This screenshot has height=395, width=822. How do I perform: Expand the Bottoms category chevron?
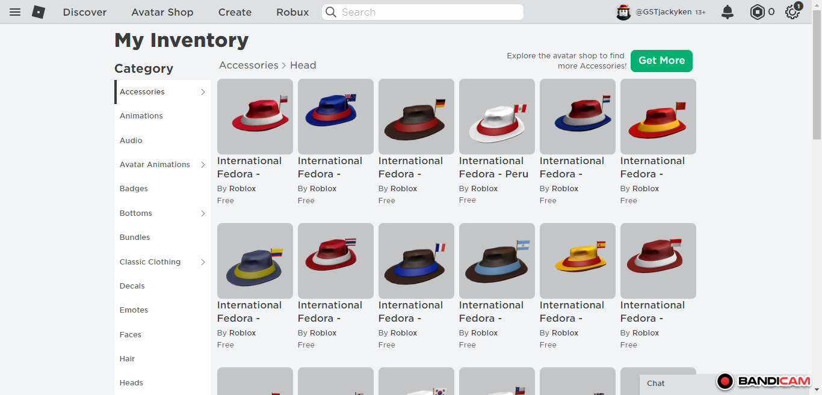tap(203, 213)
